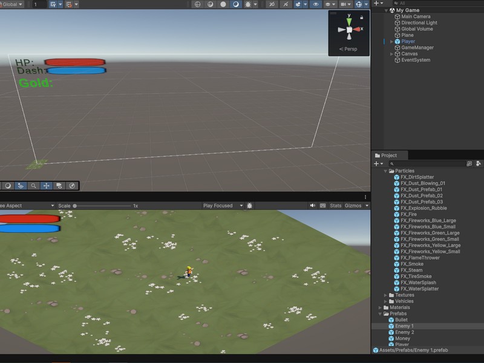The height and width of the screenshot is (363, 484).
Task: Select the FX_Fire prefab asset
Action: click(x=408, y=214)
